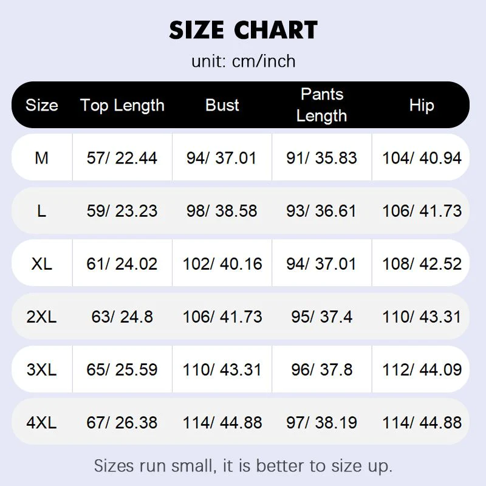The height and width of the screenshot is (486, 486).
Task: Select the 2XL size row label
Action: (41, 317)
